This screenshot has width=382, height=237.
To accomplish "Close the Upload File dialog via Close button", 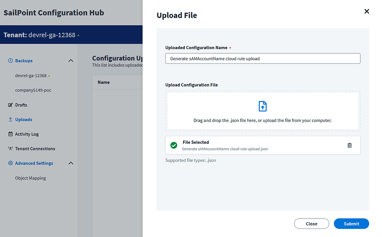I will point(312,223).
